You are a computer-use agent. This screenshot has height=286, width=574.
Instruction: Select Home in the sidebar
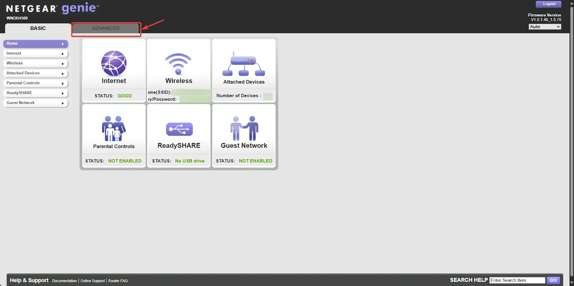coord(36,44)
